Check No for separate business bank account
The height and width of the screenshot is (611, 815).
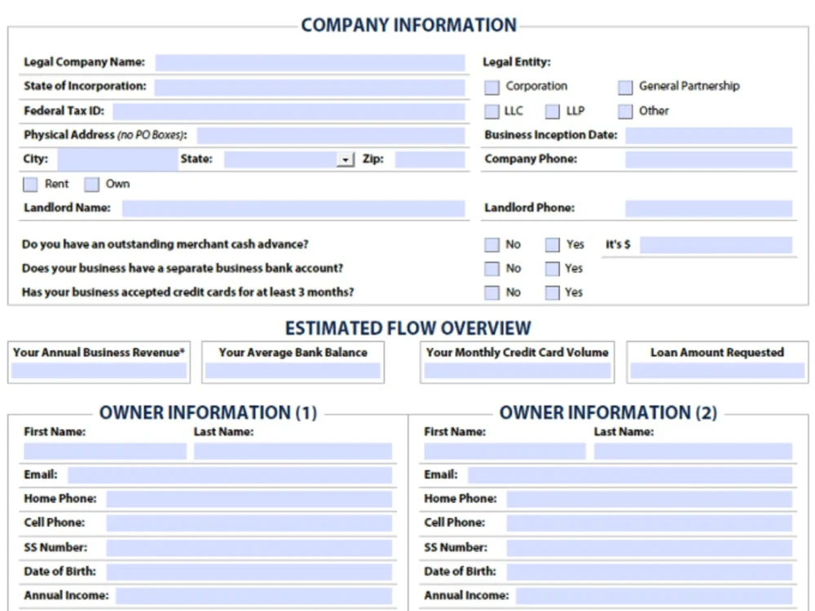pos(491,269)
